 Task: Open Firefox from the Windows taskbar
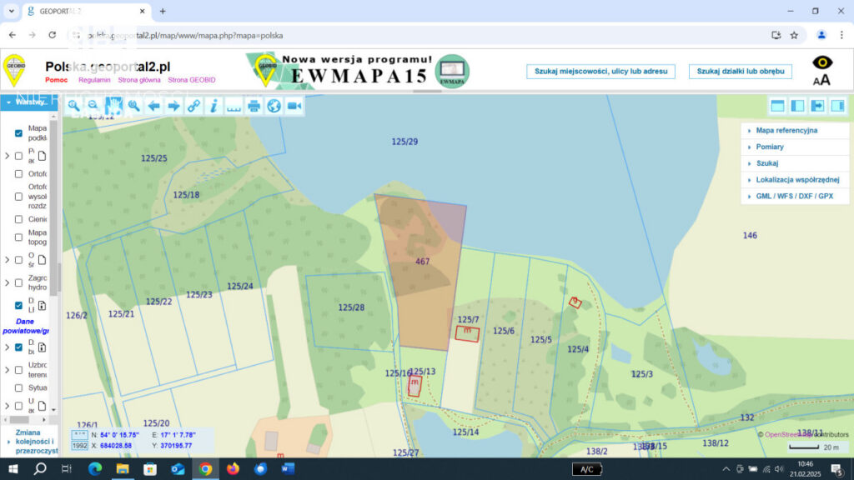[233, 469]
